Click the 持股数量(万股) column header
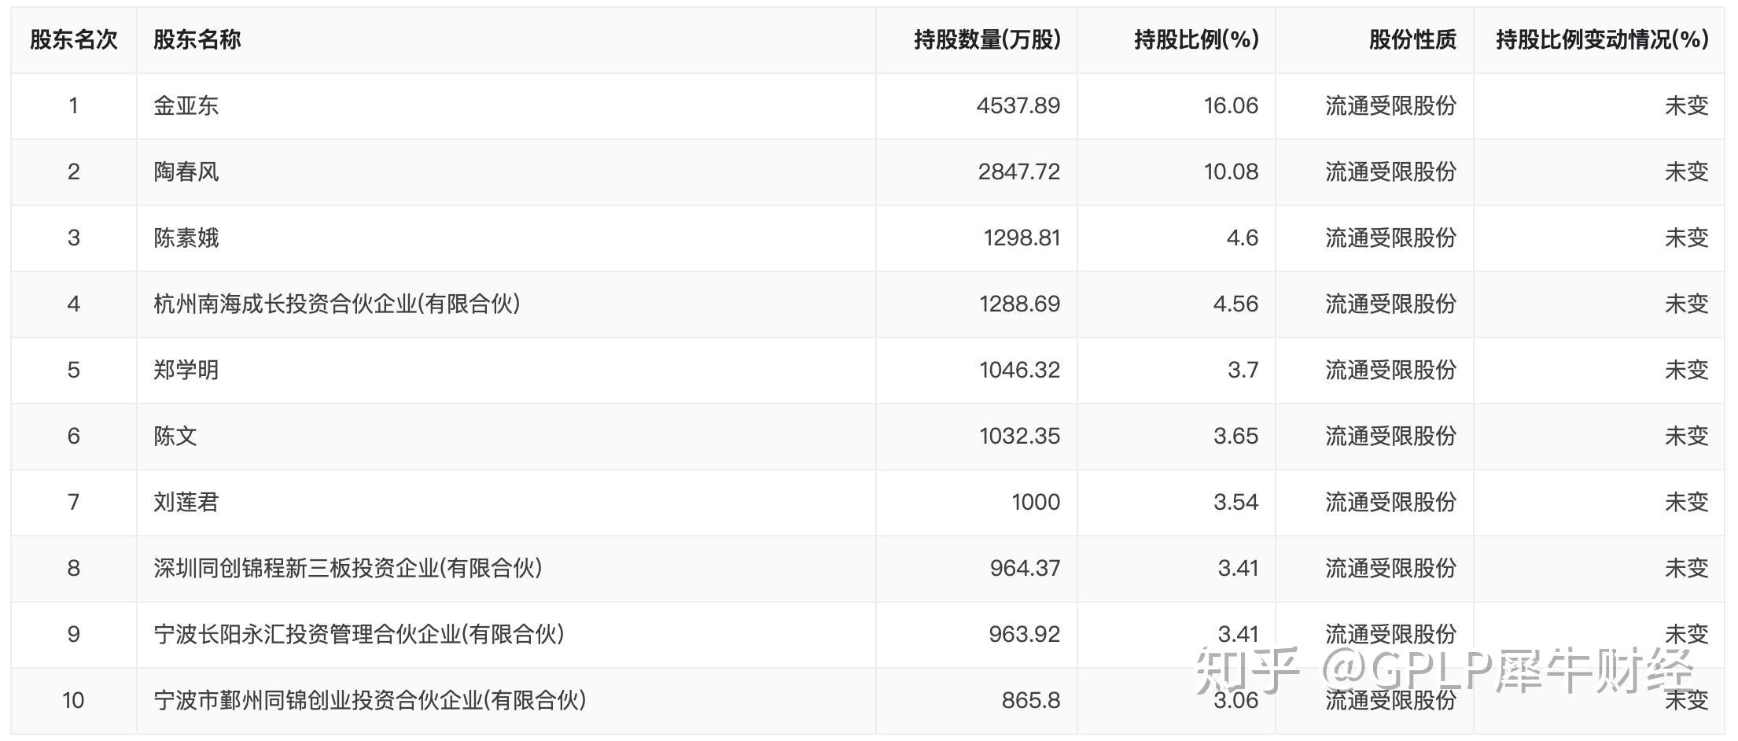This screenshot has height=741, width=1738. click(x=987, y=39)
